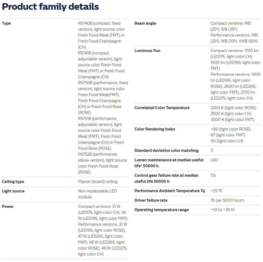The image size is (263, 262).
Task: Click the Ceiling type label
Action: 13,182
